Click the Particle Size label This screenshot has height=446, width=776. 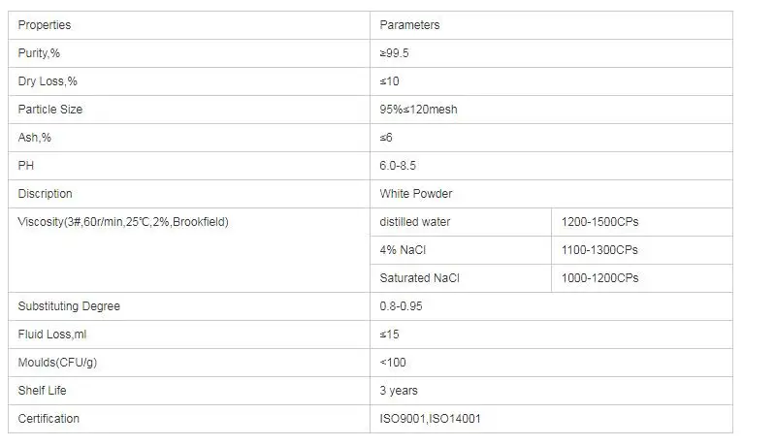[x=50, y=110]
